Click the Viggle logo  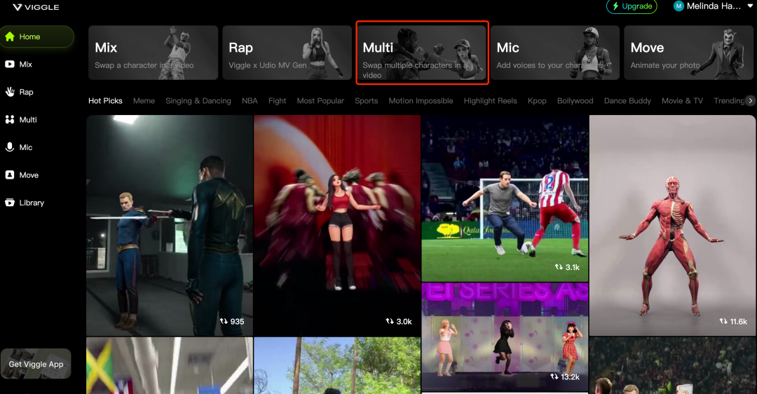click(36, 7)
